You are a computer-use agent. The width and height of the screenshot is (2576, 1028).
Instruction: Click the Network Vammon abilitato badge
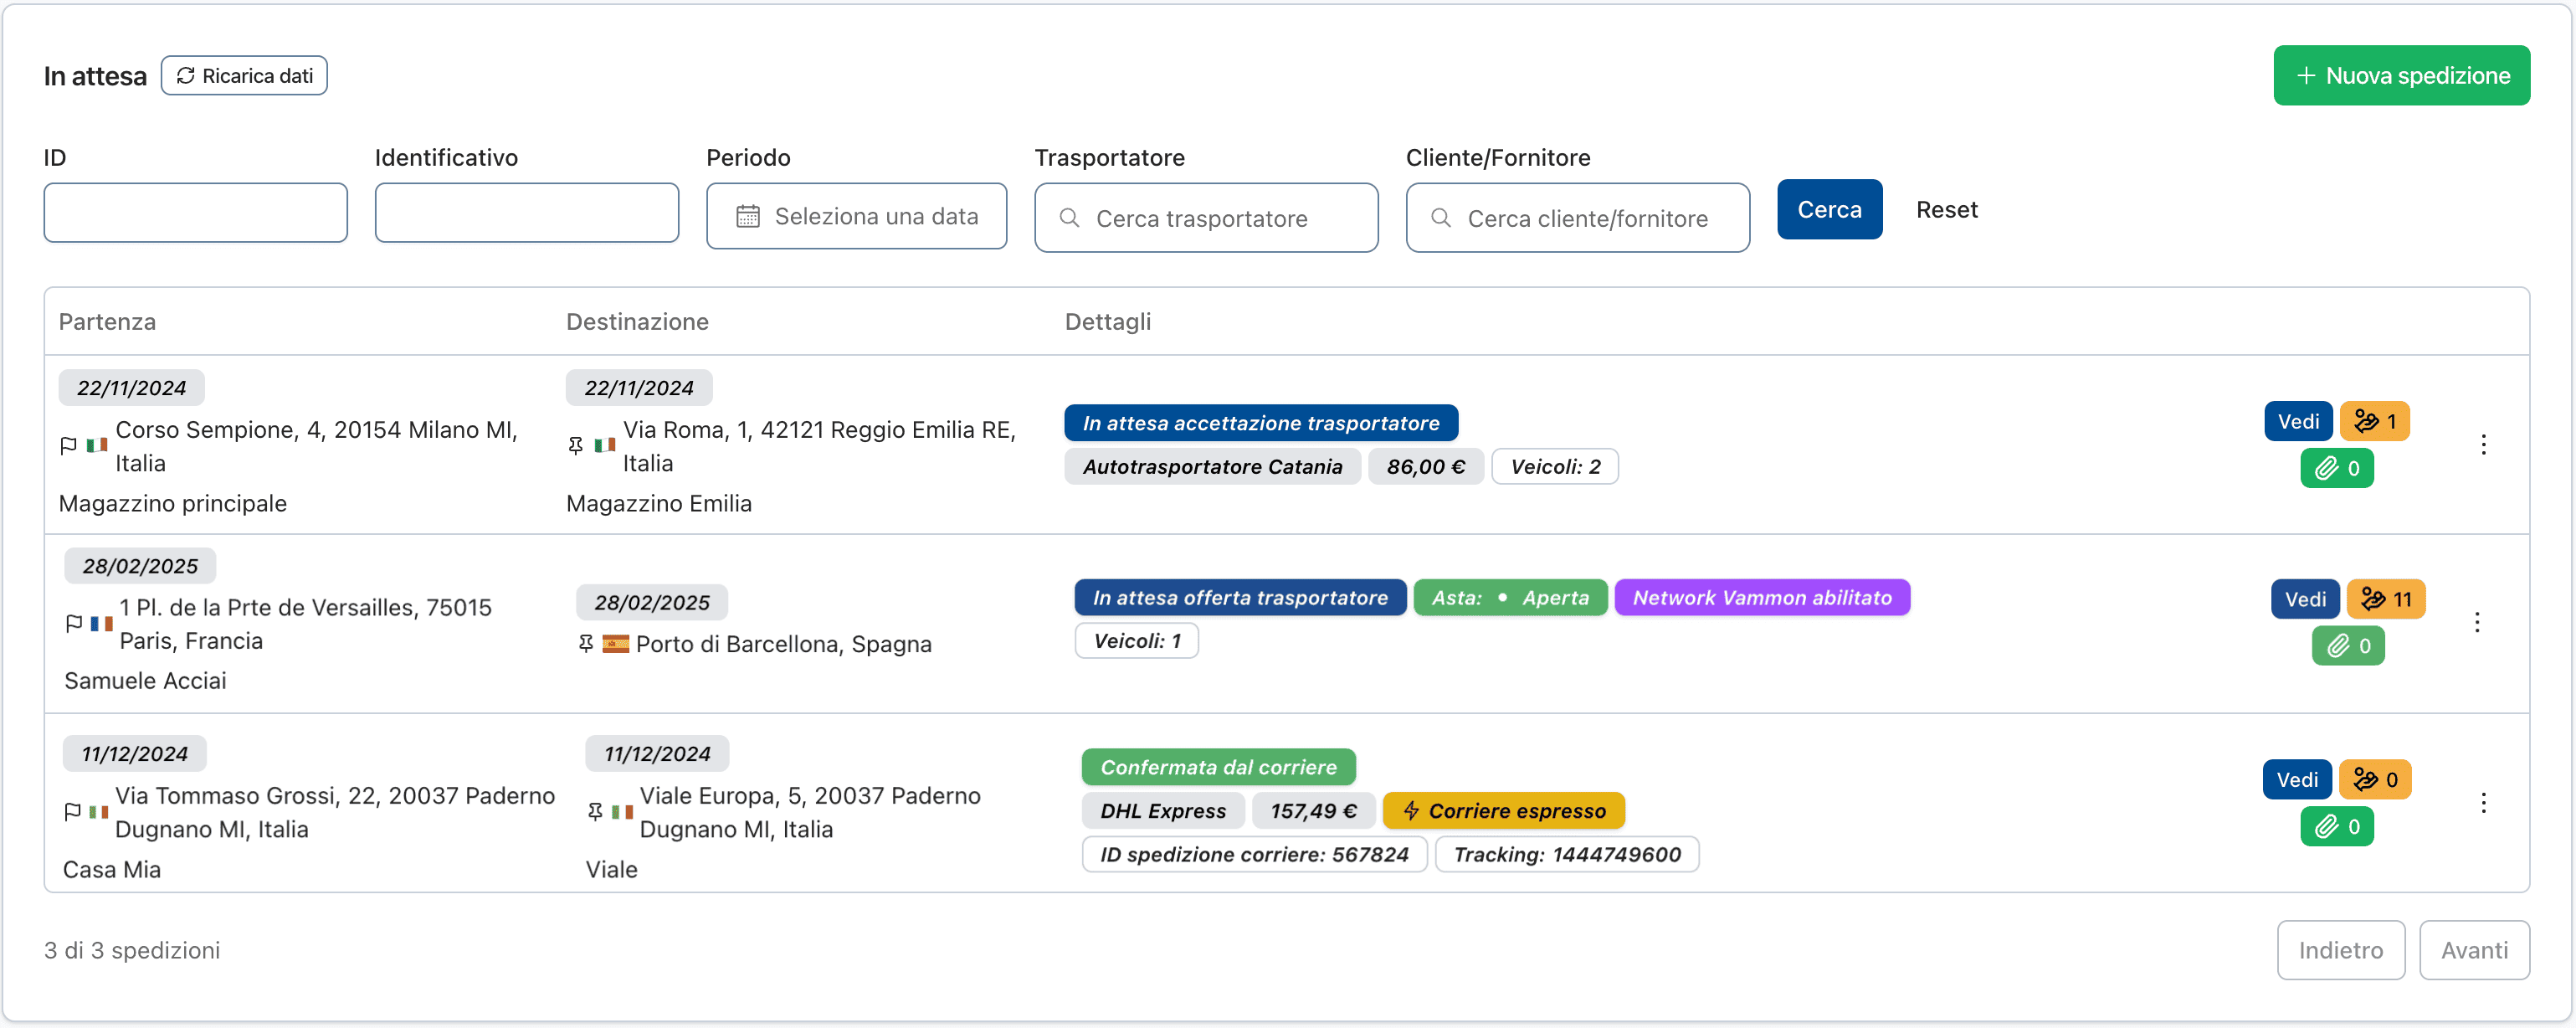[x=1762, y=598]
